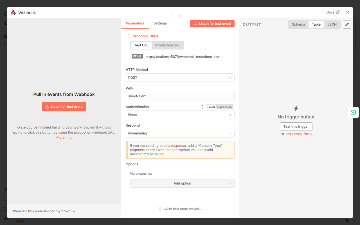Pop out the Logs panel with its icon
360x225 pixels.
coord(347,220)
